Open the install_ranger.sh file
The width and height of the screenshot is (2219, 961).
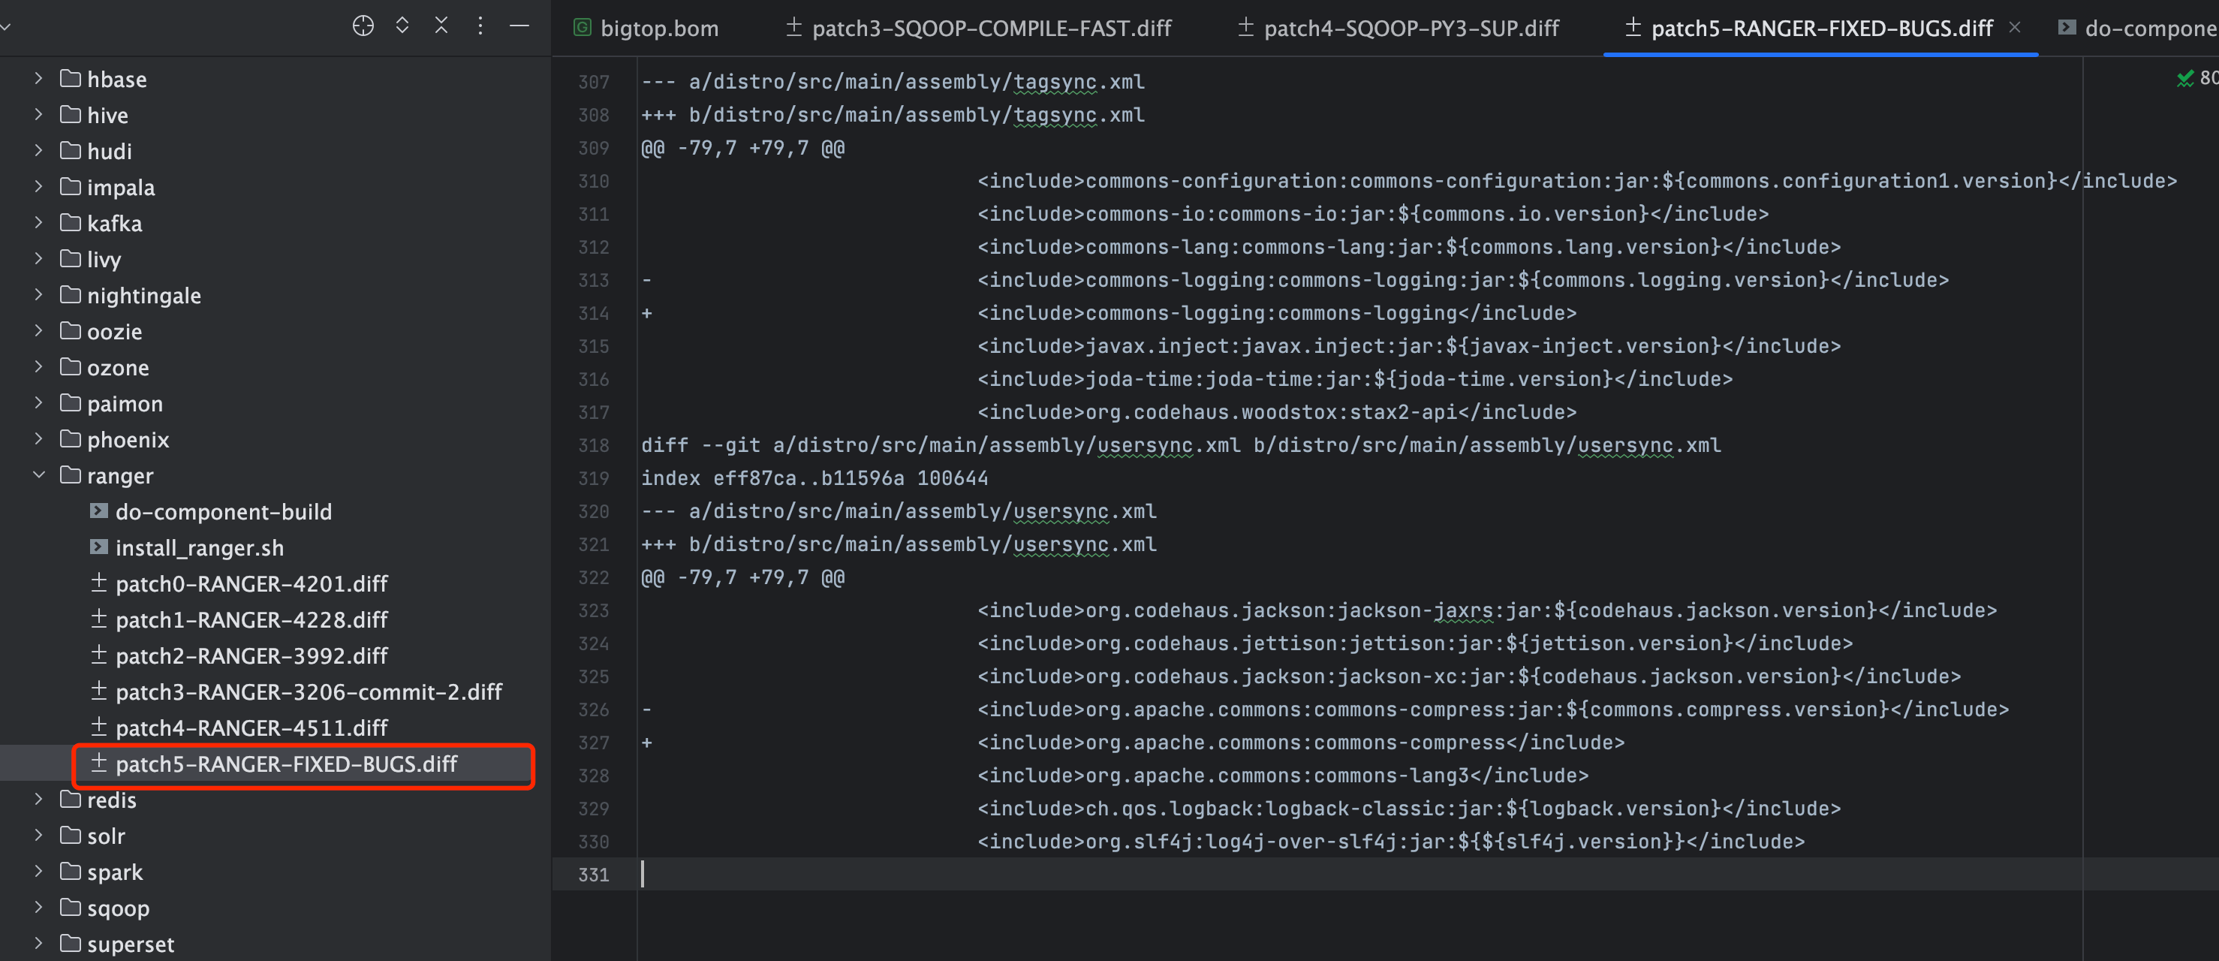tap(199, 548)
